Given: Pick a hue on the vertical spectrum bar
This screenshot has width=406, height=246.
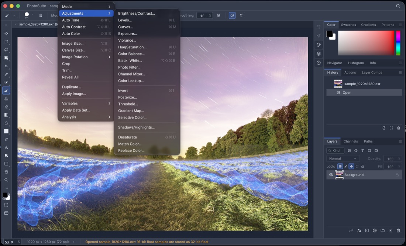Looking at the screenshot, I should click(x=398, y=43).
